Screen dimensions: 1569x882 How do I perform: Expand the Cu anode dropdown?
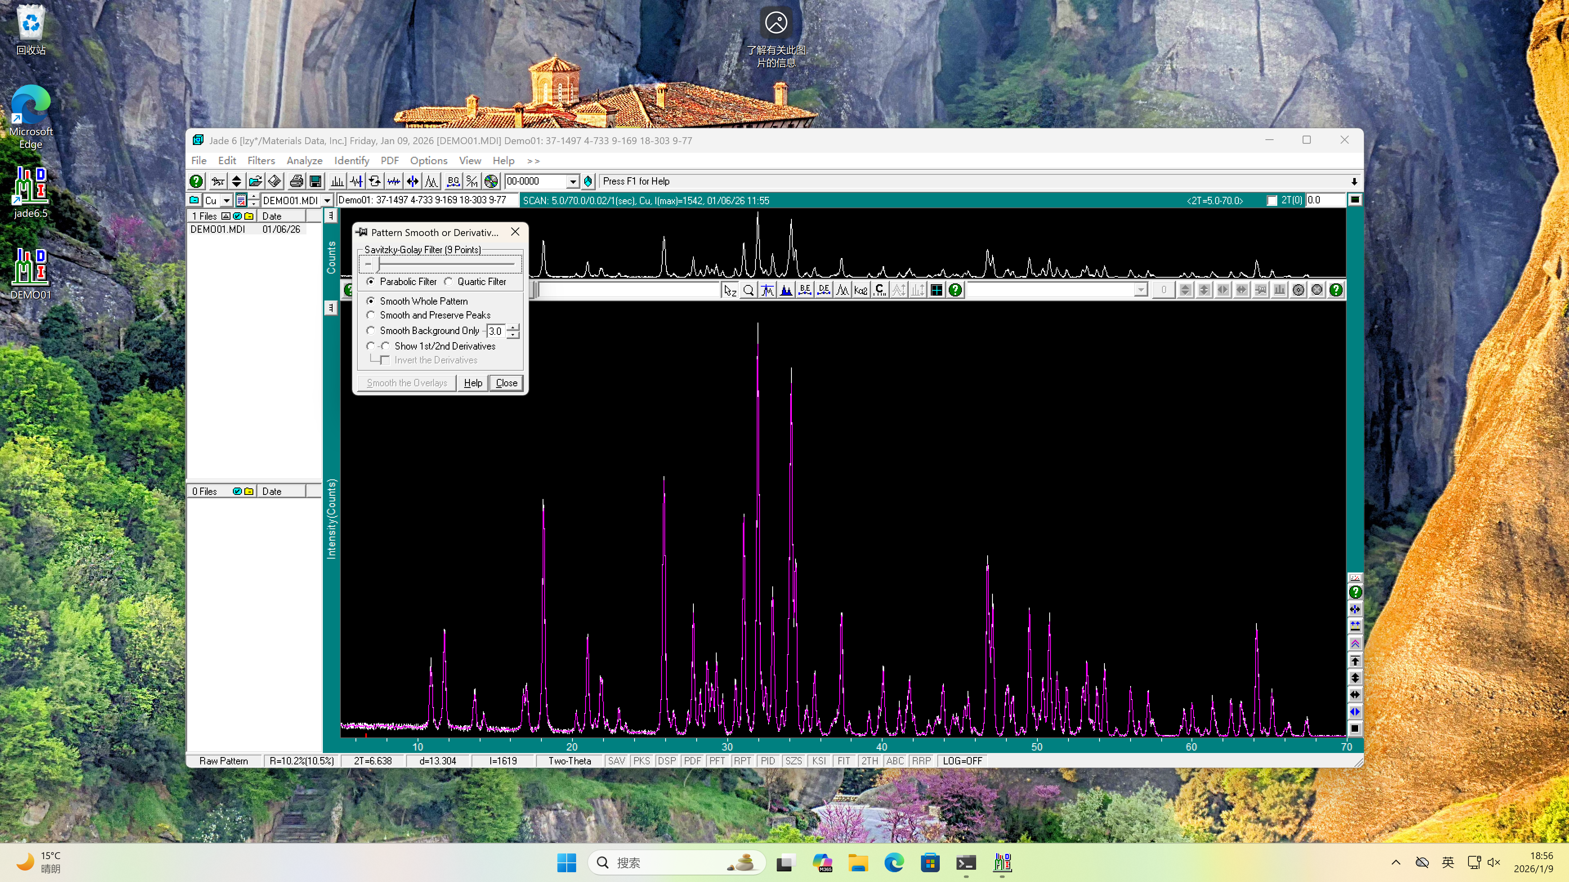click(x=227, y=200)
